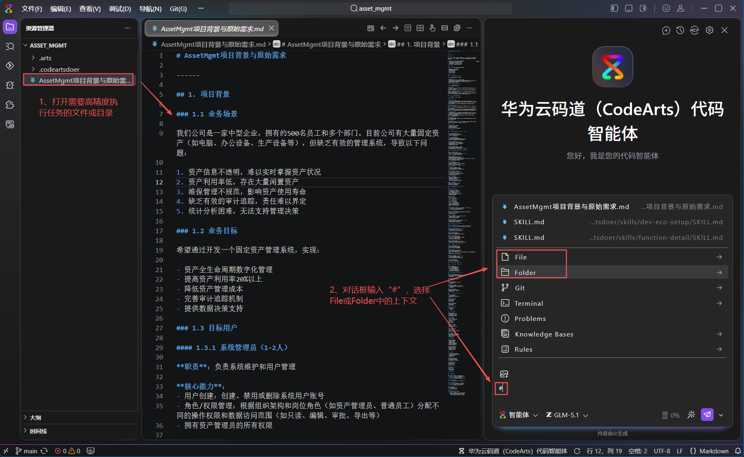The height and width of the screenshot is (457, 744).
Task: Open agent panel settings gear
Action: [710, 30]
